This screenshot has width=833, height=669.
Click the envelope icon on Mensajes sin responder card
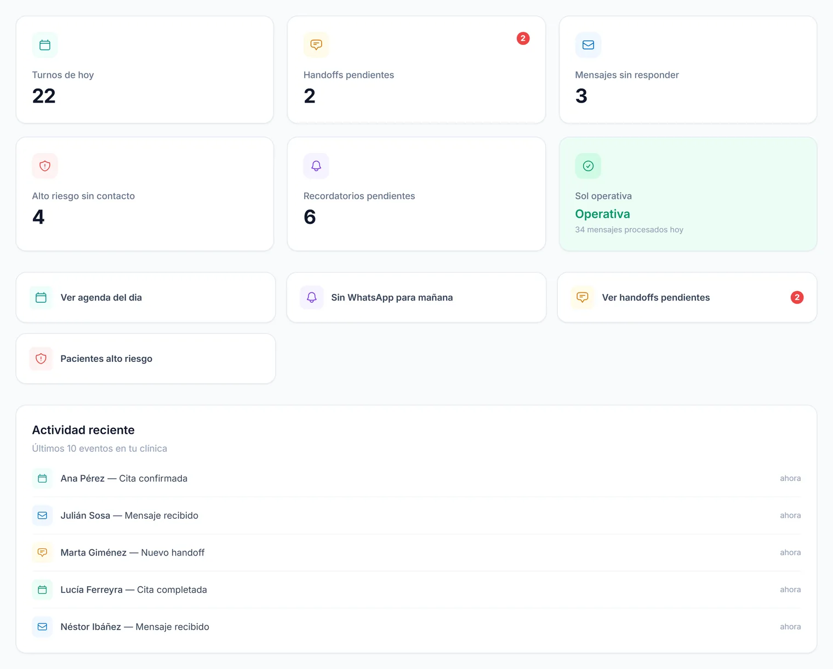588,45
